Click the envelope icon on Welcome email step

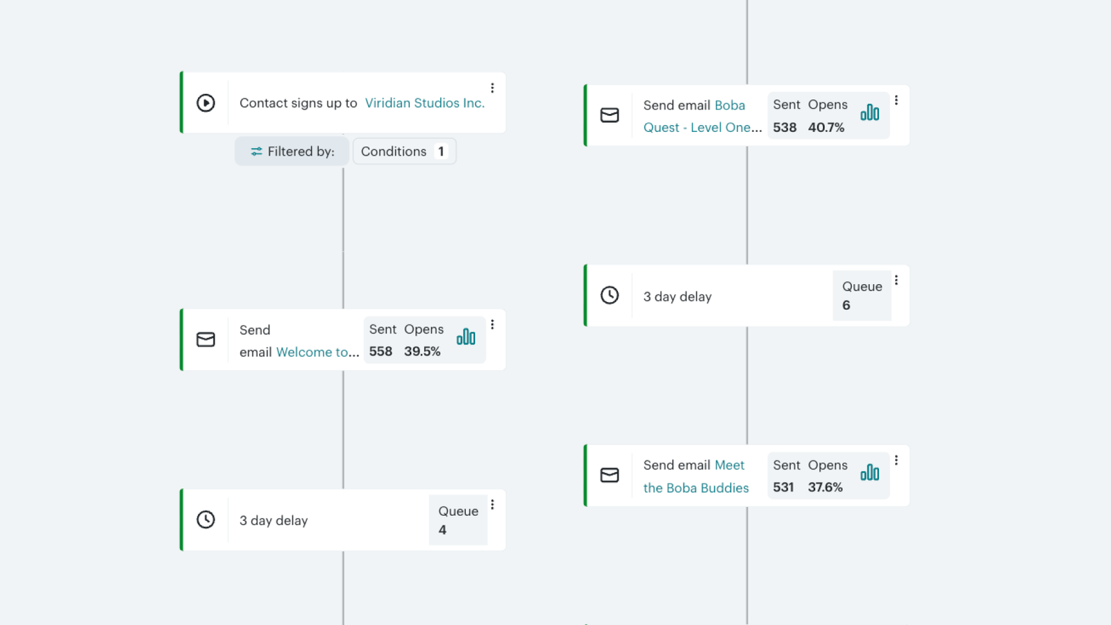206,340
